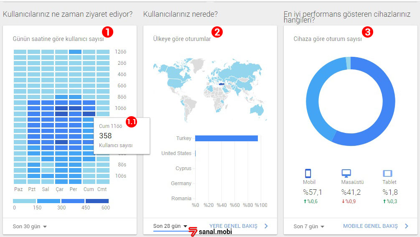Click the Mobil phone icon
Viewport: 420px width, 237px height.
click(308, 173)
